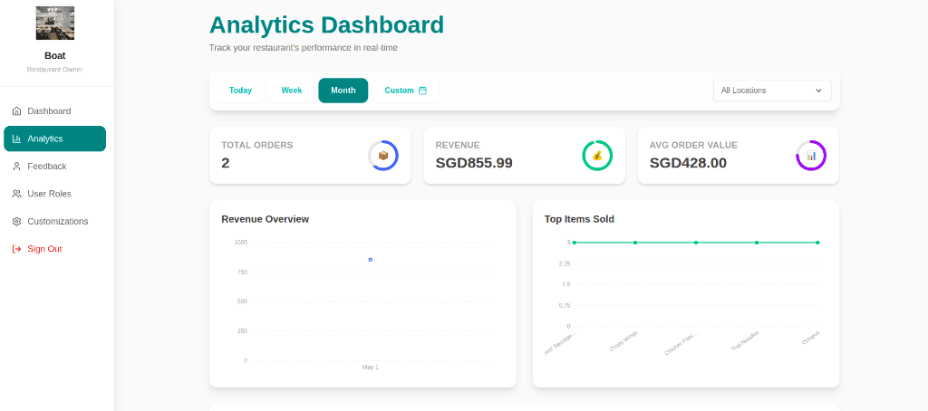Click the Customizations gear icon
Screen dimensions: 928x411
(16, 221)
